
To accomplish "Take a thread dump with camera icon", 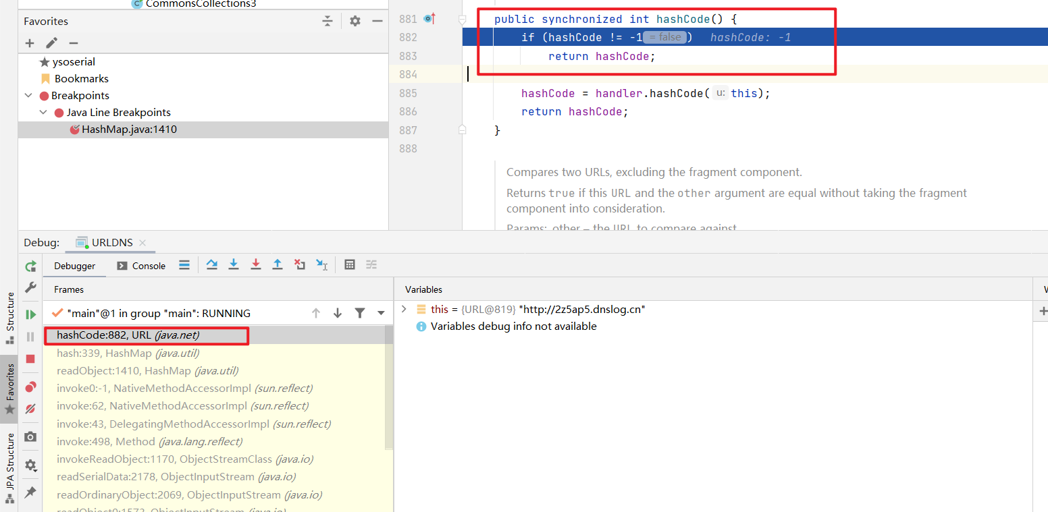I will click(x=30, y=437).
